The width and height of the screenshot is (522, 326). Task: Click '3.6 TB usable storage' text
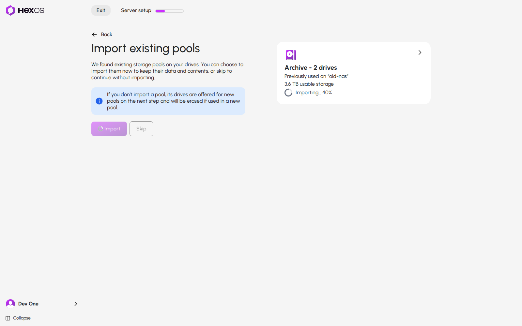tap(309, 84)
